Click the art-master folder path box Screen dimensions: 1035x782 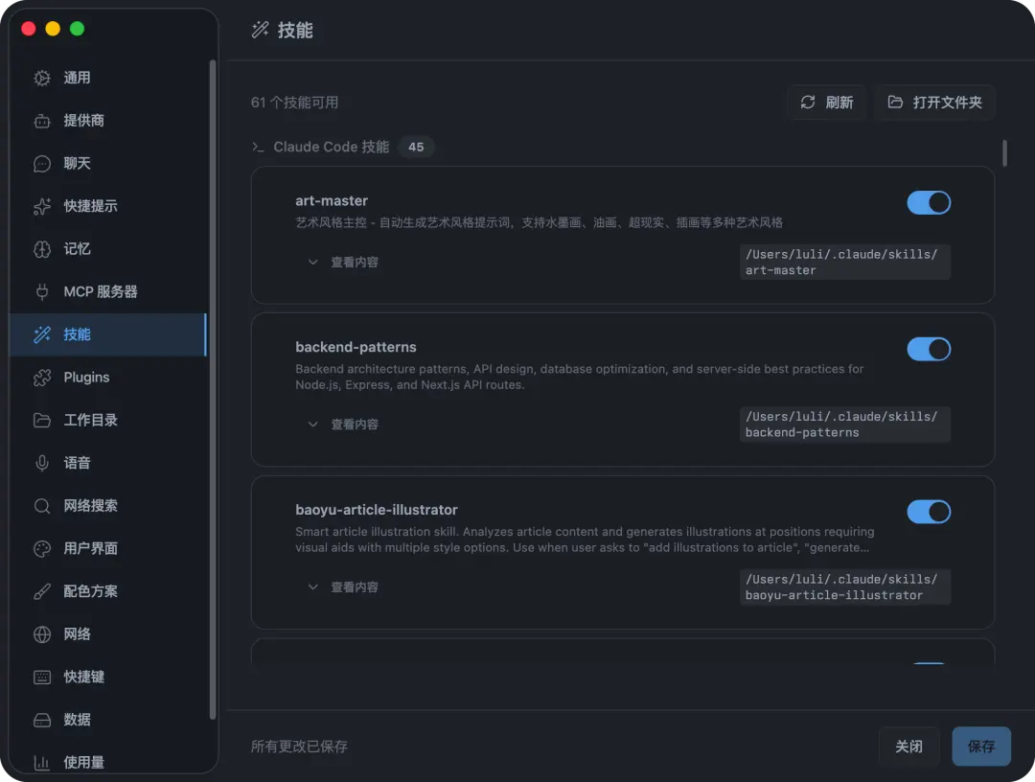click(845, 262)
